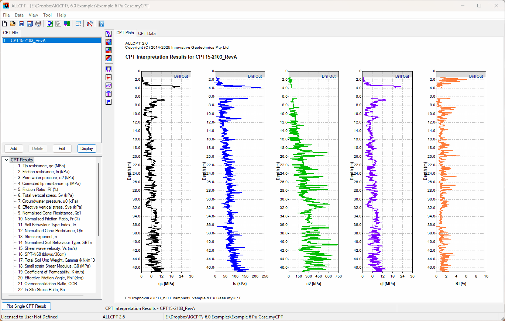Click the results tree vertical scrollbar

click(x=99, y=199)
